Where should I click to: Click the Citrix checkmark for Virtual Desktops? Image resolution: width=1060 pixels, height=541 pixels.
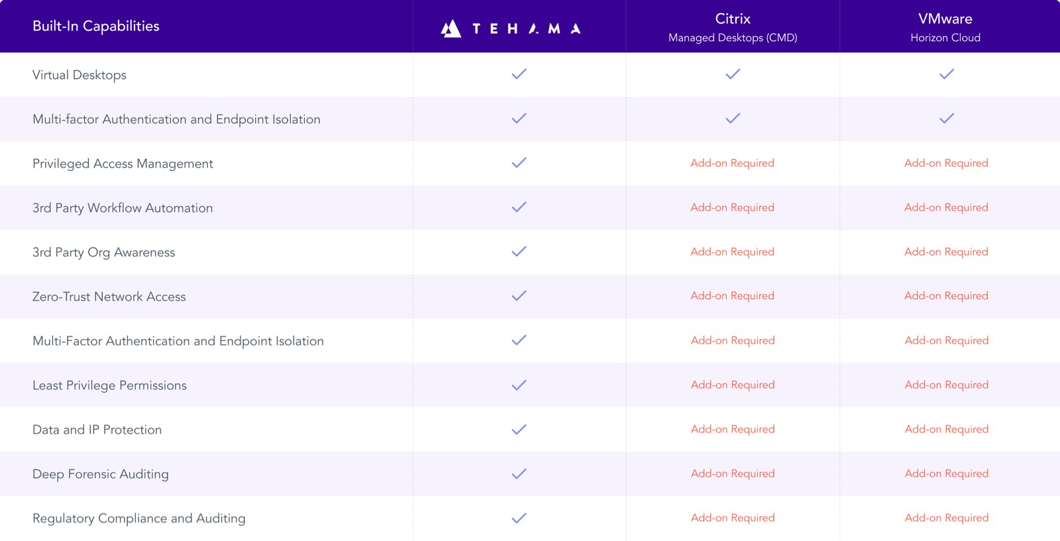pos(733,74)
